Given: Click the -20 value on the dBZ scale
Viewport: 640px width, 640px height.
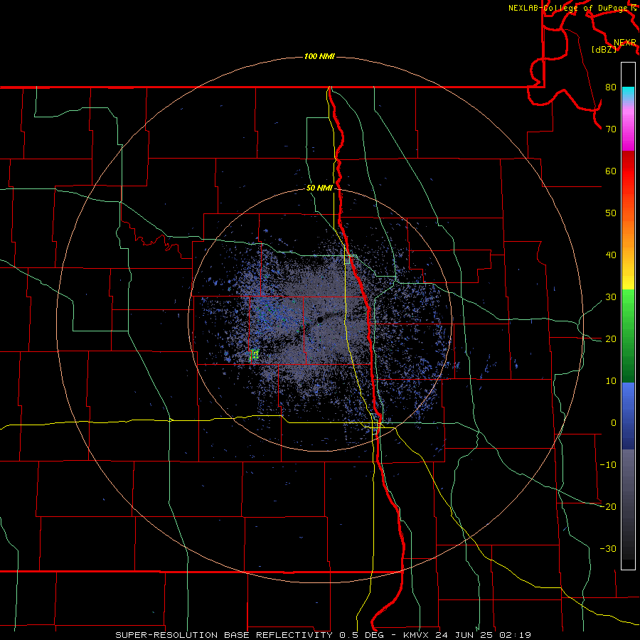Looking at the screenshot, I should point(608,506).
